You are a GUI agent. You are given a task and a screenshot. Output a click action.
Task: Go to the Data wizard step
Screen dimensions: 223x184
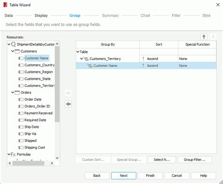[9, 15]
